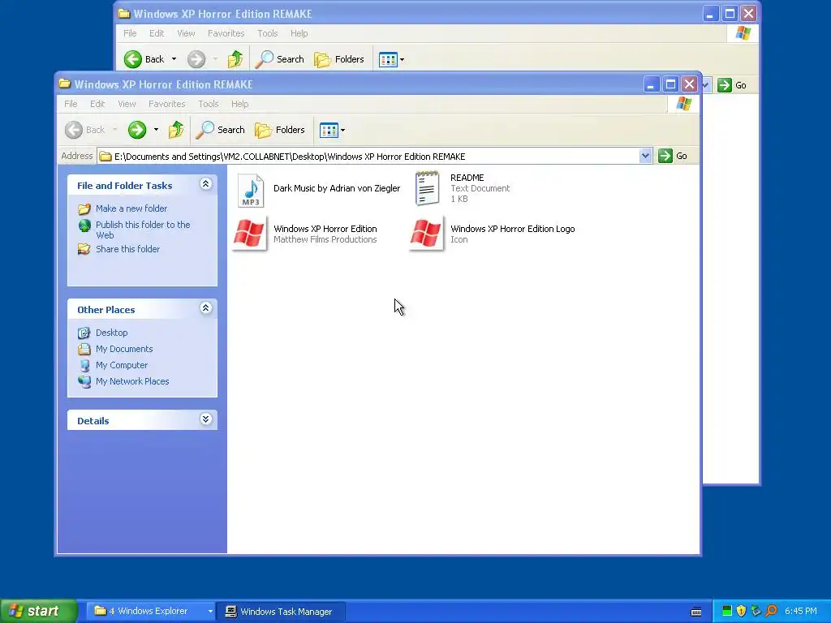
Task: Click Search in the front window toolbar
Action: point(221,130)
